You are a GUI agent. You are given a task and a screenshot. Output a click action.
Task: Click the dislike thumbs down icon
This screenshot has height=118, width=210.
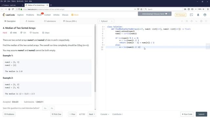pyautogui.click(x=21, y=33)
